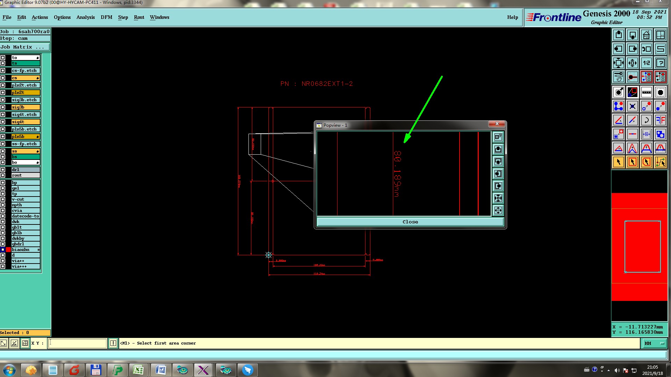Click the home view icon
This screenshot has width=671, height=377.
tap(646, 35)
